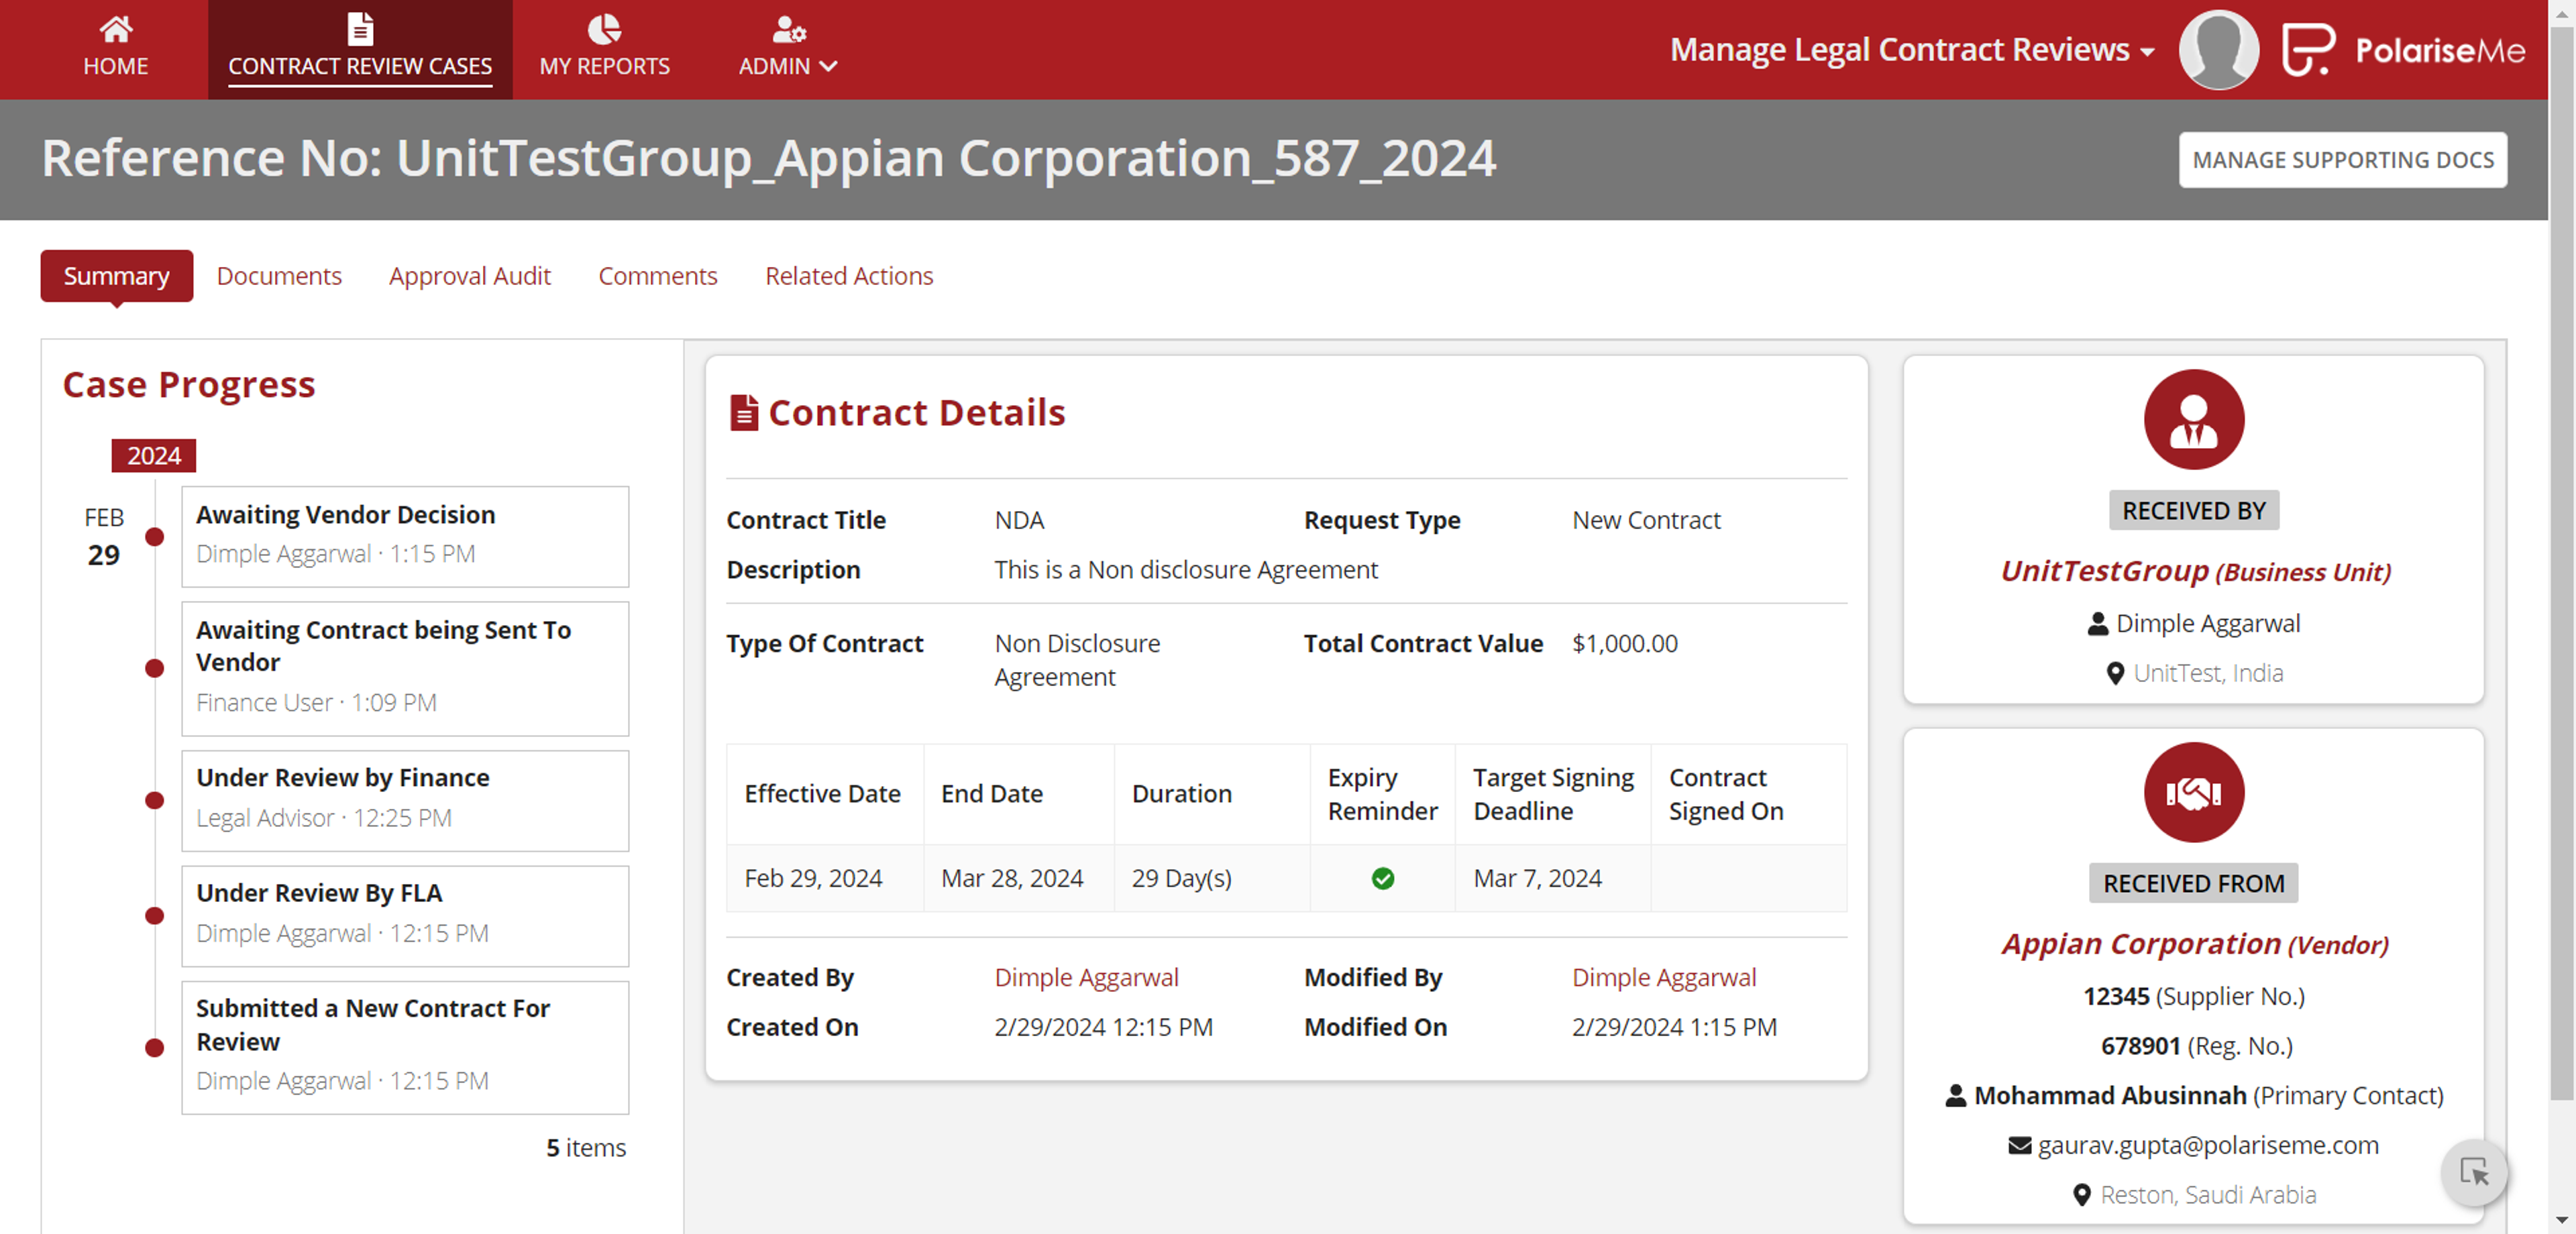
Task: Open the Created By Dimple Aggarwal link
Action: (x=1086, y=977)
